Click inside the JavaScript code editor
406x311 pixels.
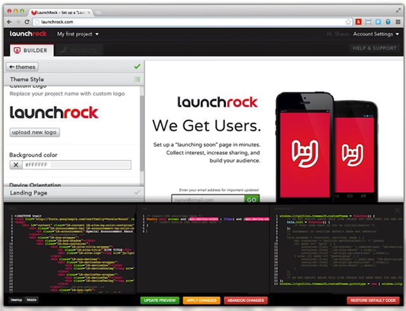337,253
